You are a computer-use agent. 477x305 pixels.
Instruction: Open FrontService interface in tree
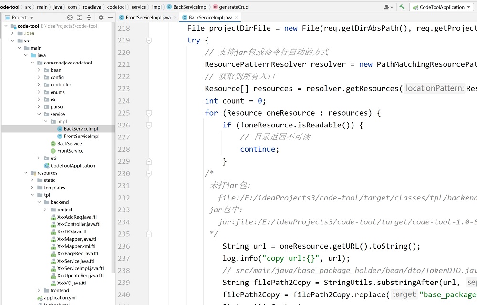point(70,151)
